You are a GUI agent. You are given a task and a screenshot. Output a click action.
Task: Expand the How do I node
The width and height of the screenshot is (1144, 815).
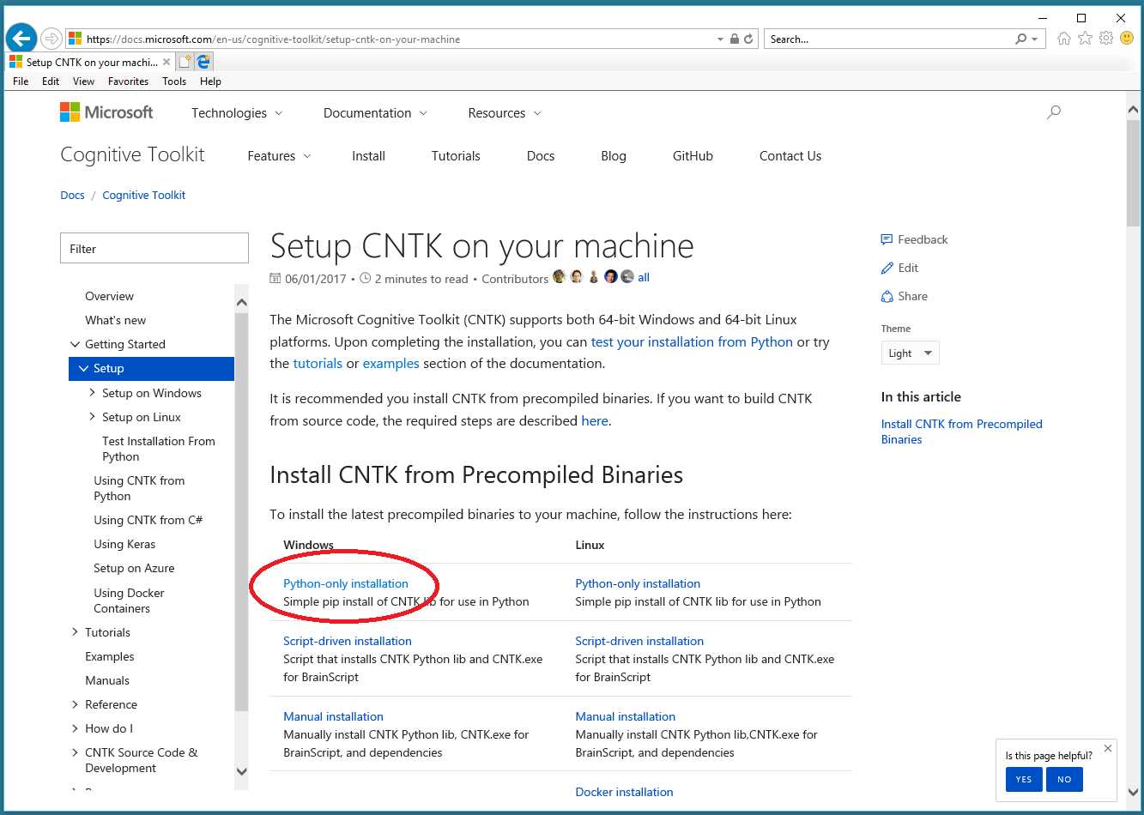[x=75, y=728]
